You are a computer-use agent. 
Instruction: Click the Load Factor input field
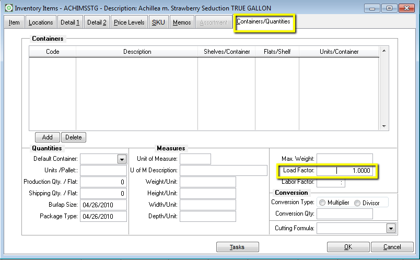[345, 171]
